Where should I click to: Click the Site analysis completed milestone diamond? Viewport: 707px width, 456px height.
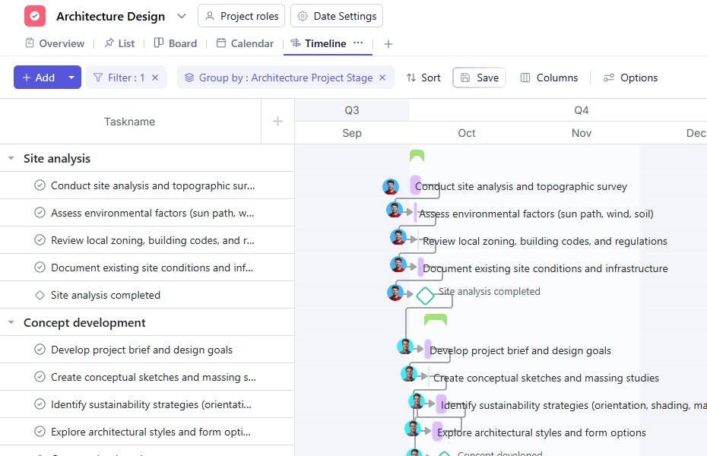(425, 295)
